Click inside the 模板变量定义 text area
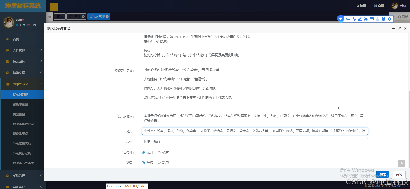Image resolution: width=410 pixels, height=189 pixels. coord(241,88)
